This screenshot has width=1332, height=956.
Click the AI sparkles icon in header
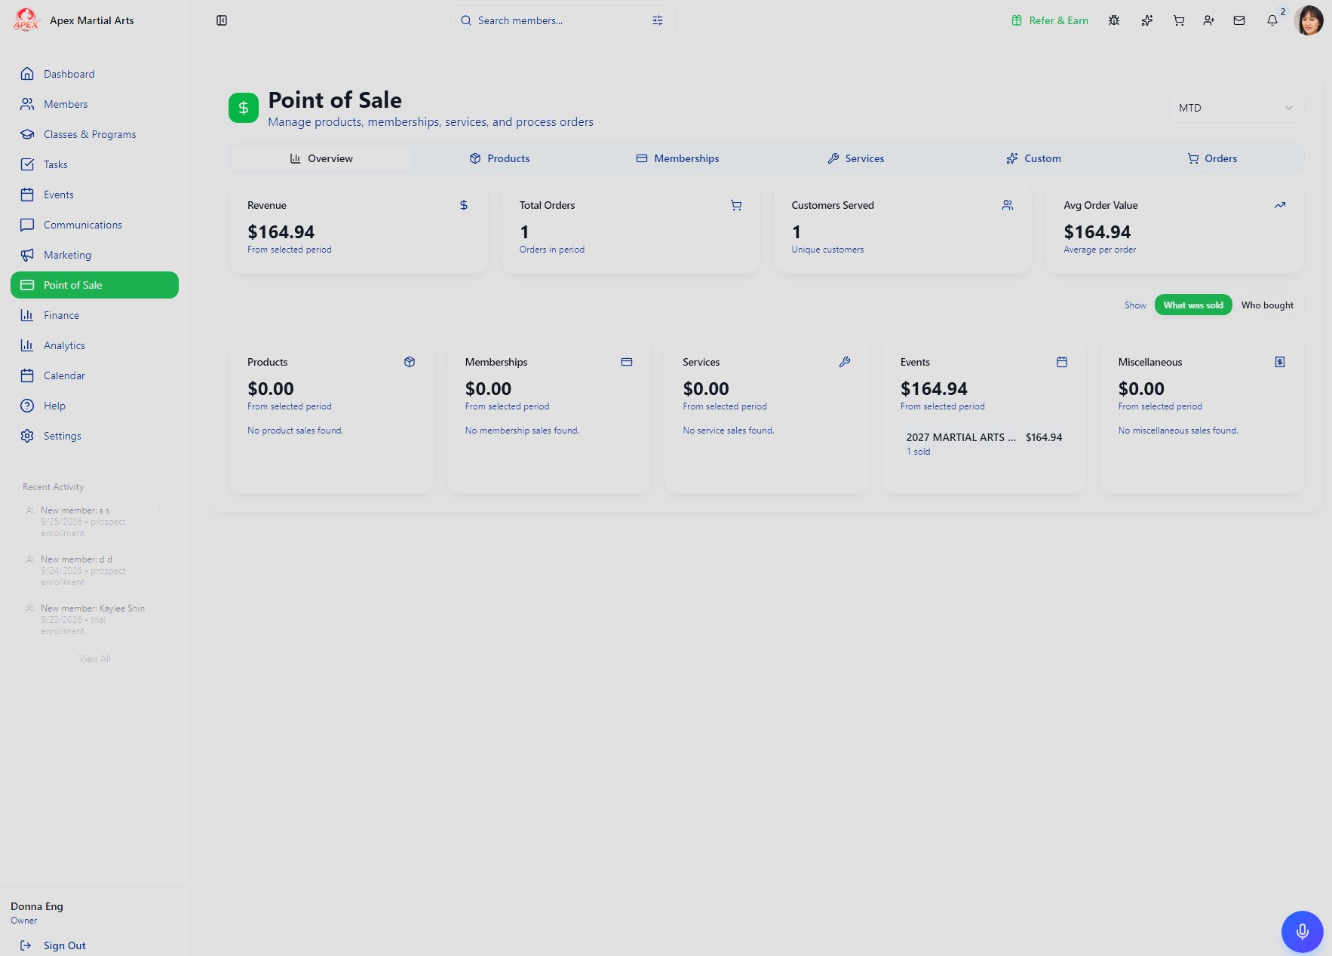tap(1147, 20)
